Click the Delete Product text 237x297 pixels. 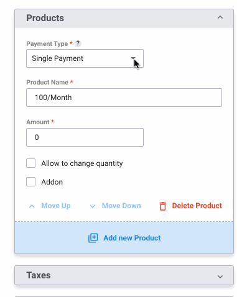pyautogui.click(x=197, y=206)
